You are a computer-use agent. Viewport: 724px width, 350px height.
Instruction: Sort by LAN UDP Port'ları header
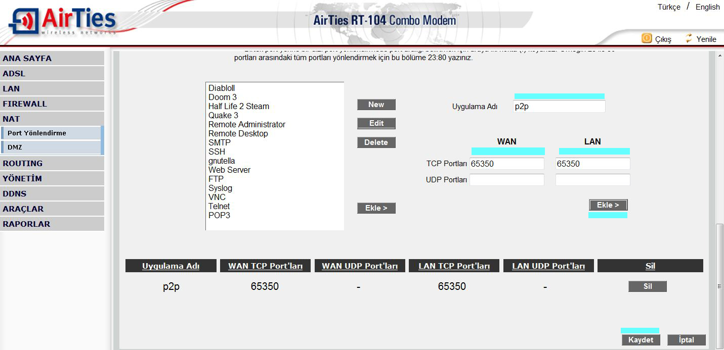[x=548, y=266]
